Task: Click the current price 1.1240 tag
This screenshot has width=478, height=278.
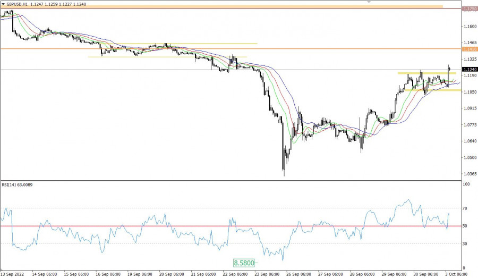Action: point(470,69)
